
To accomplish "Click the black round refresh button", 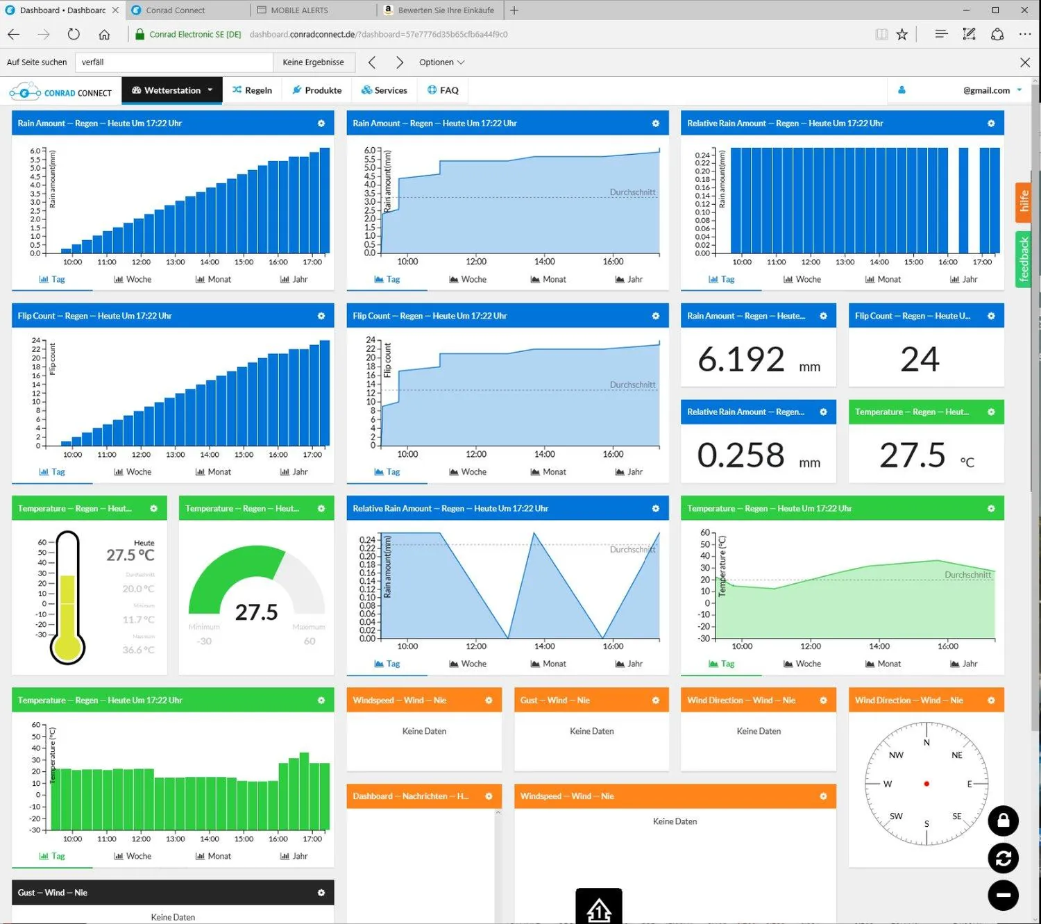I will click(x=1004, y=858).
